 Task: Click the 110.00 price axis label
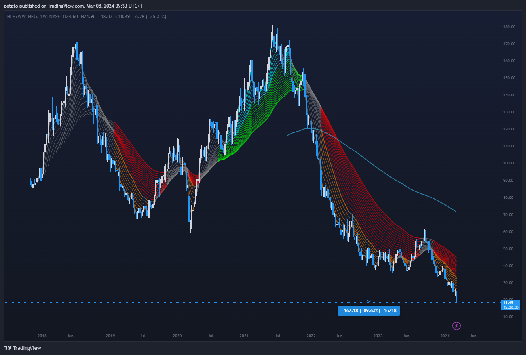click(509, 146)
